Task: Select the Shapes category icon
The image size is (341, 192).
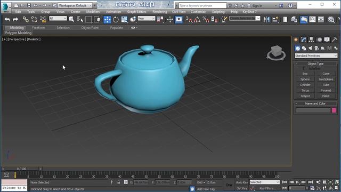Action: 304,48
